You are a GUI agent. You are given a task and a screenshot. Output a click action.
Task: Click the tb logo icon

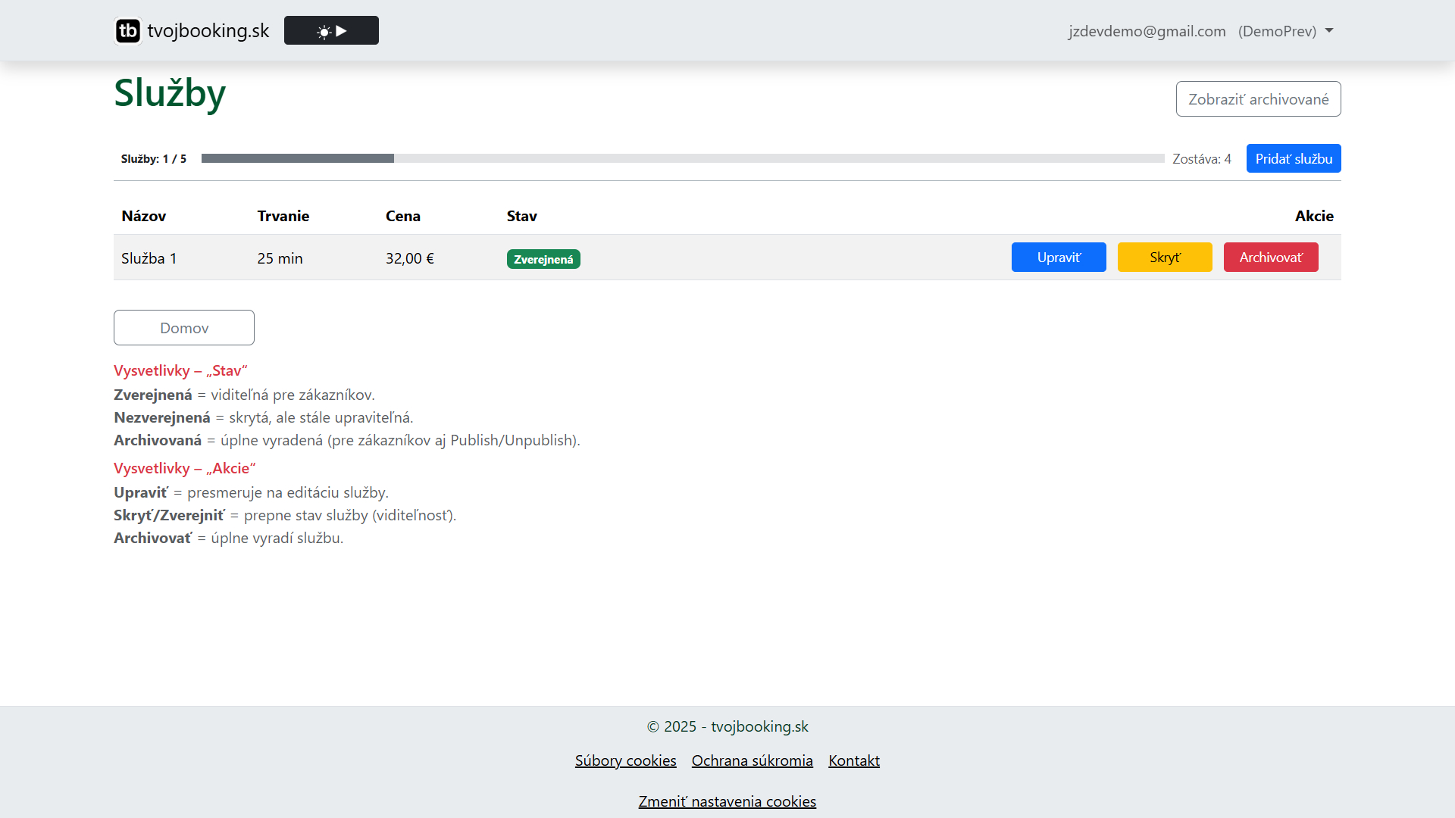click(128, 31)
